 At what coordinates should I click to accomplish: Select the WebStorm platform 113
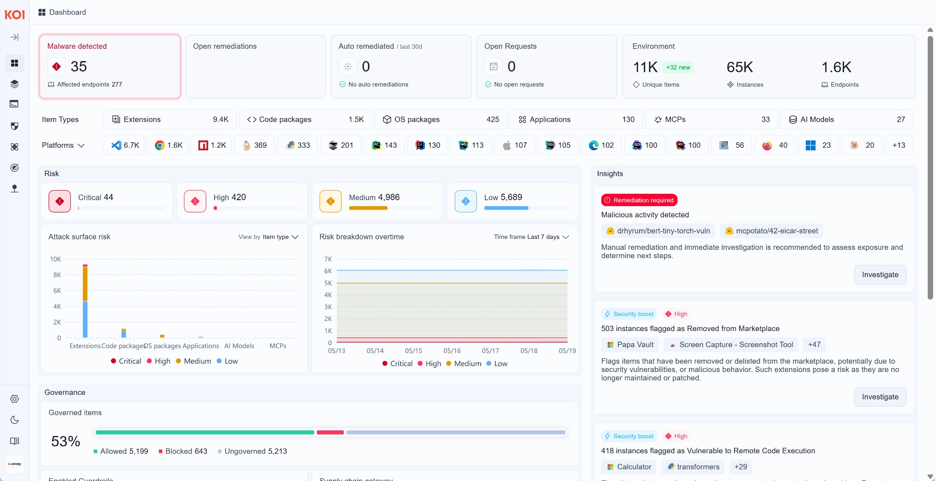point(472,145)
